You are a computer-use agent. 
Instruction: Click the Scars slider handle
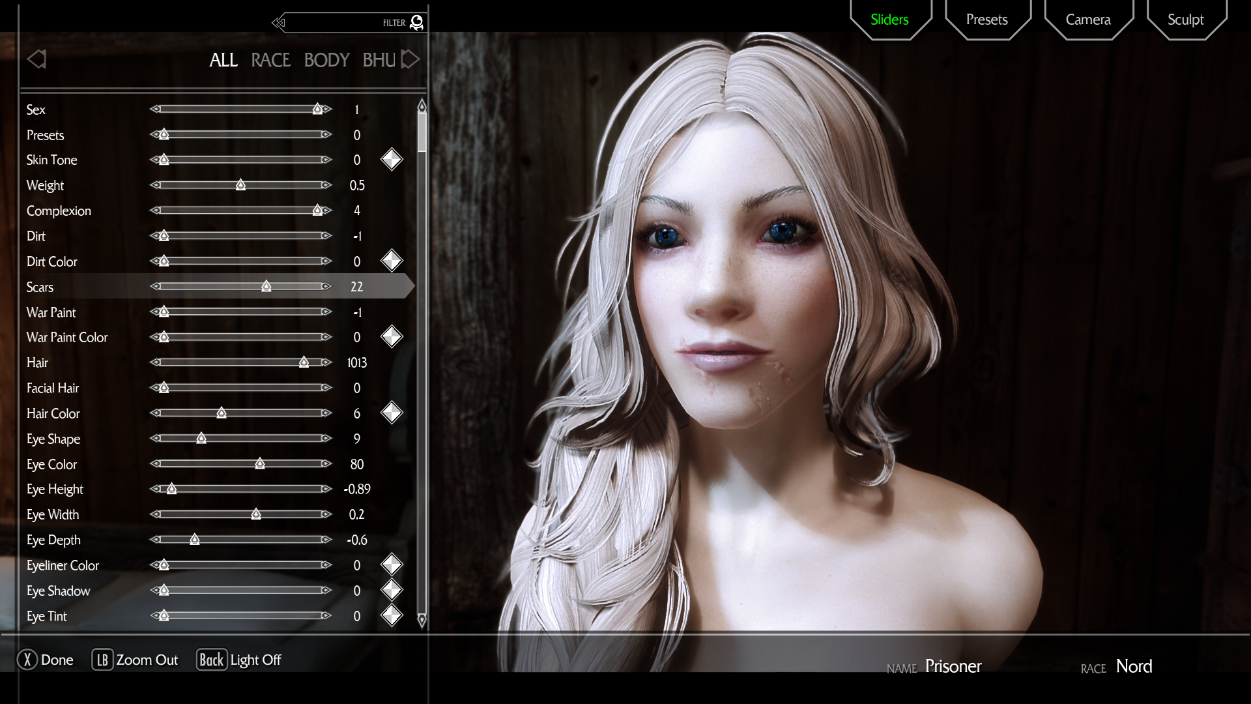(266, 286)
